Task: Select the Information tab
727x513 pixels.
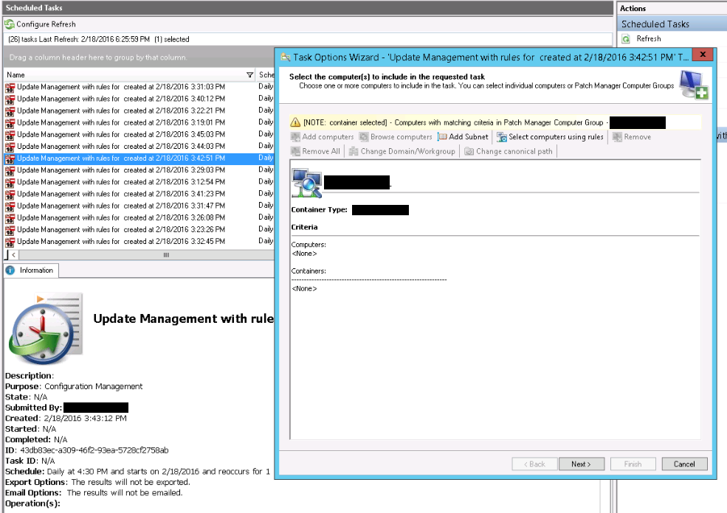Action: pyautogui.click(x=31, y=271)
